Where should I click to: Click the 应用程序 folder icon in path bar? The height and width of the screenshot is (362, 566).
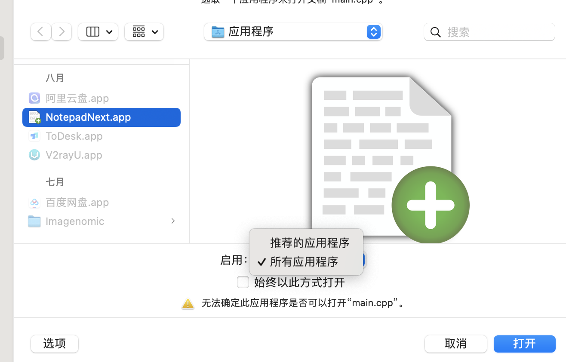(x=217, y=31)
